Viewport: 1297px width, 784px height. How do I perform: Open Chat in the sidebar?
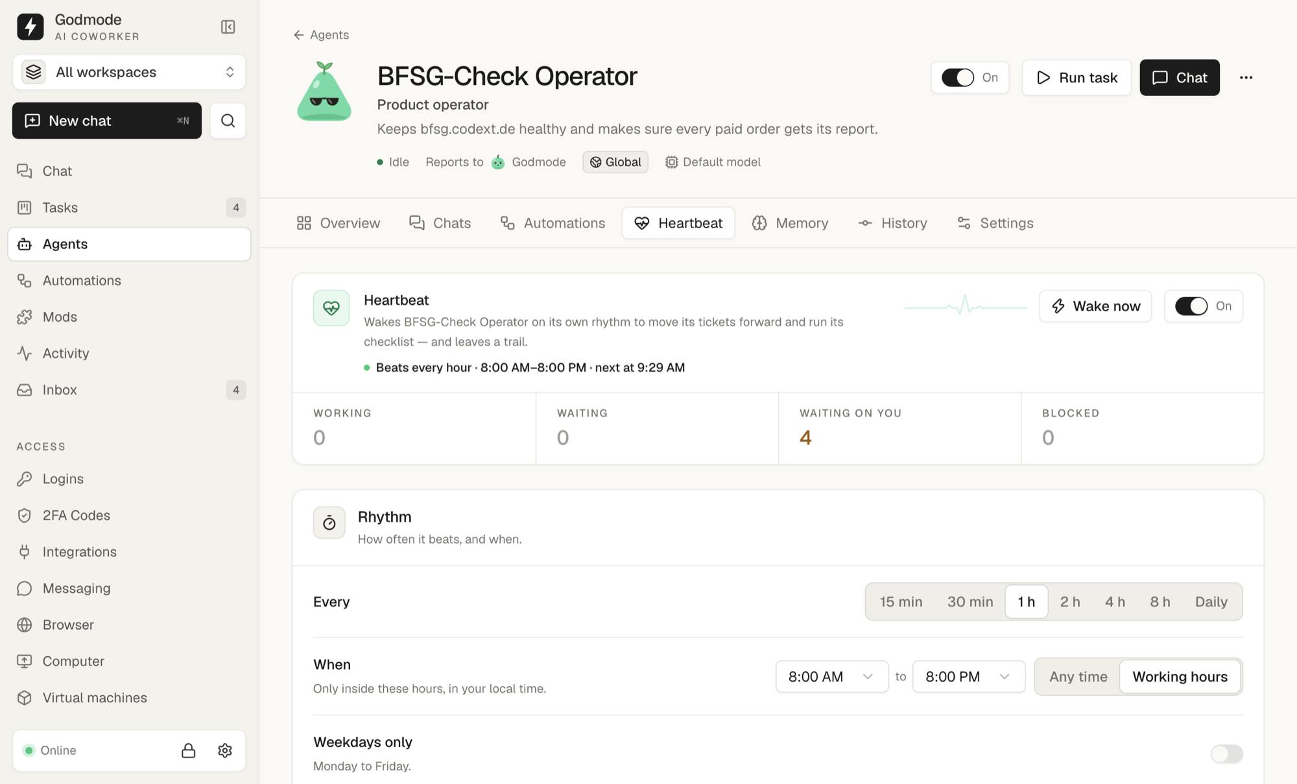point(129,171)
